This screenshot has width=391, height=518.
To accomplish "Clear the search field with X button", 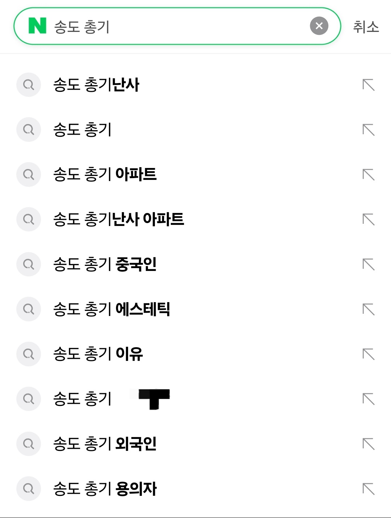I will click(319, 26).
